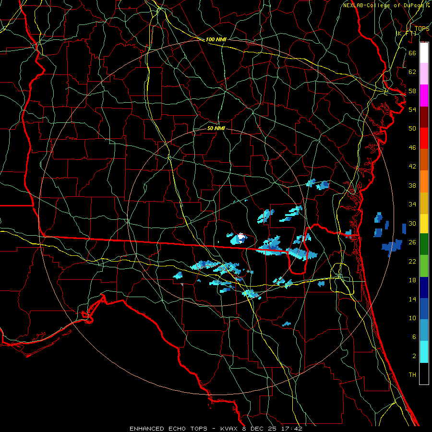Click the 14 scale label

(412, 299)
